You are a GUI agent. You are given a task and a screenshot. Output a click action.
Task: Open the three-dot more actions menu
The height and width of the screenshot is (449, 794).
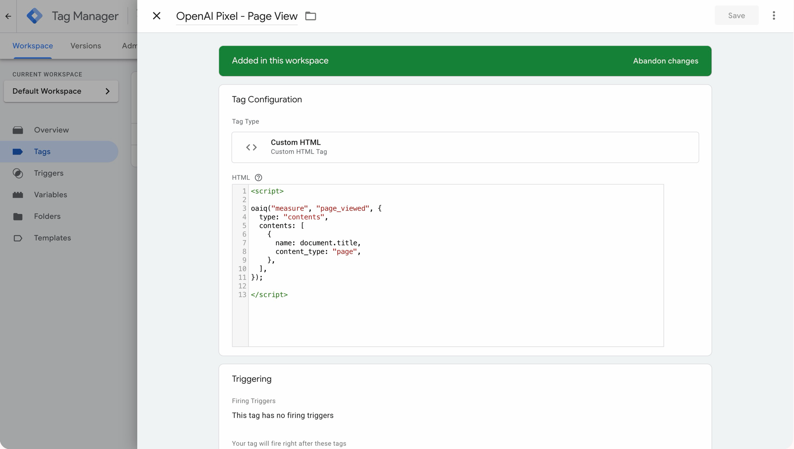(774, 15)
